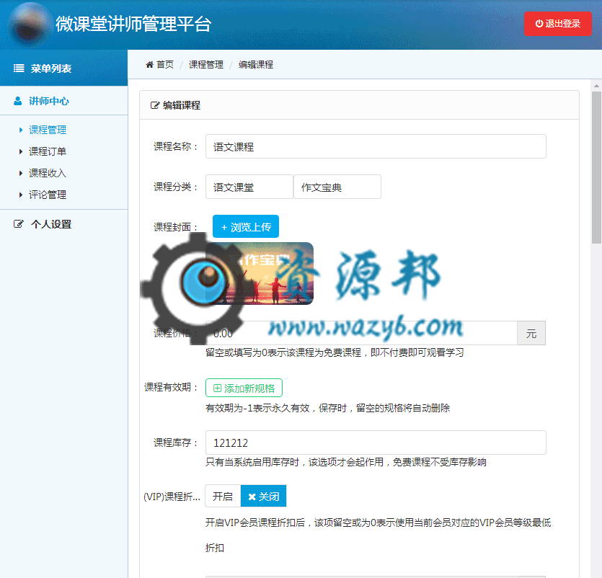Click the page vertical scrollbar thumb
This screenshot has width=602, height=578.
pyautogui.click(x=596, y=167)
